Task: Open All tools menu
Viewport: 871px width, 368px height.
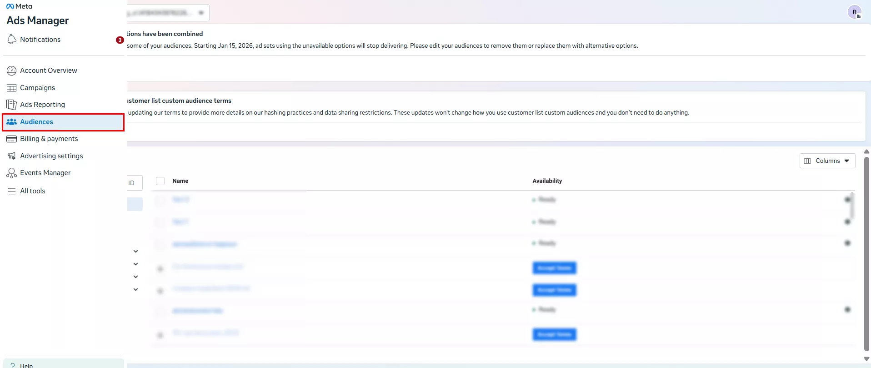Action: click(32, 191)
